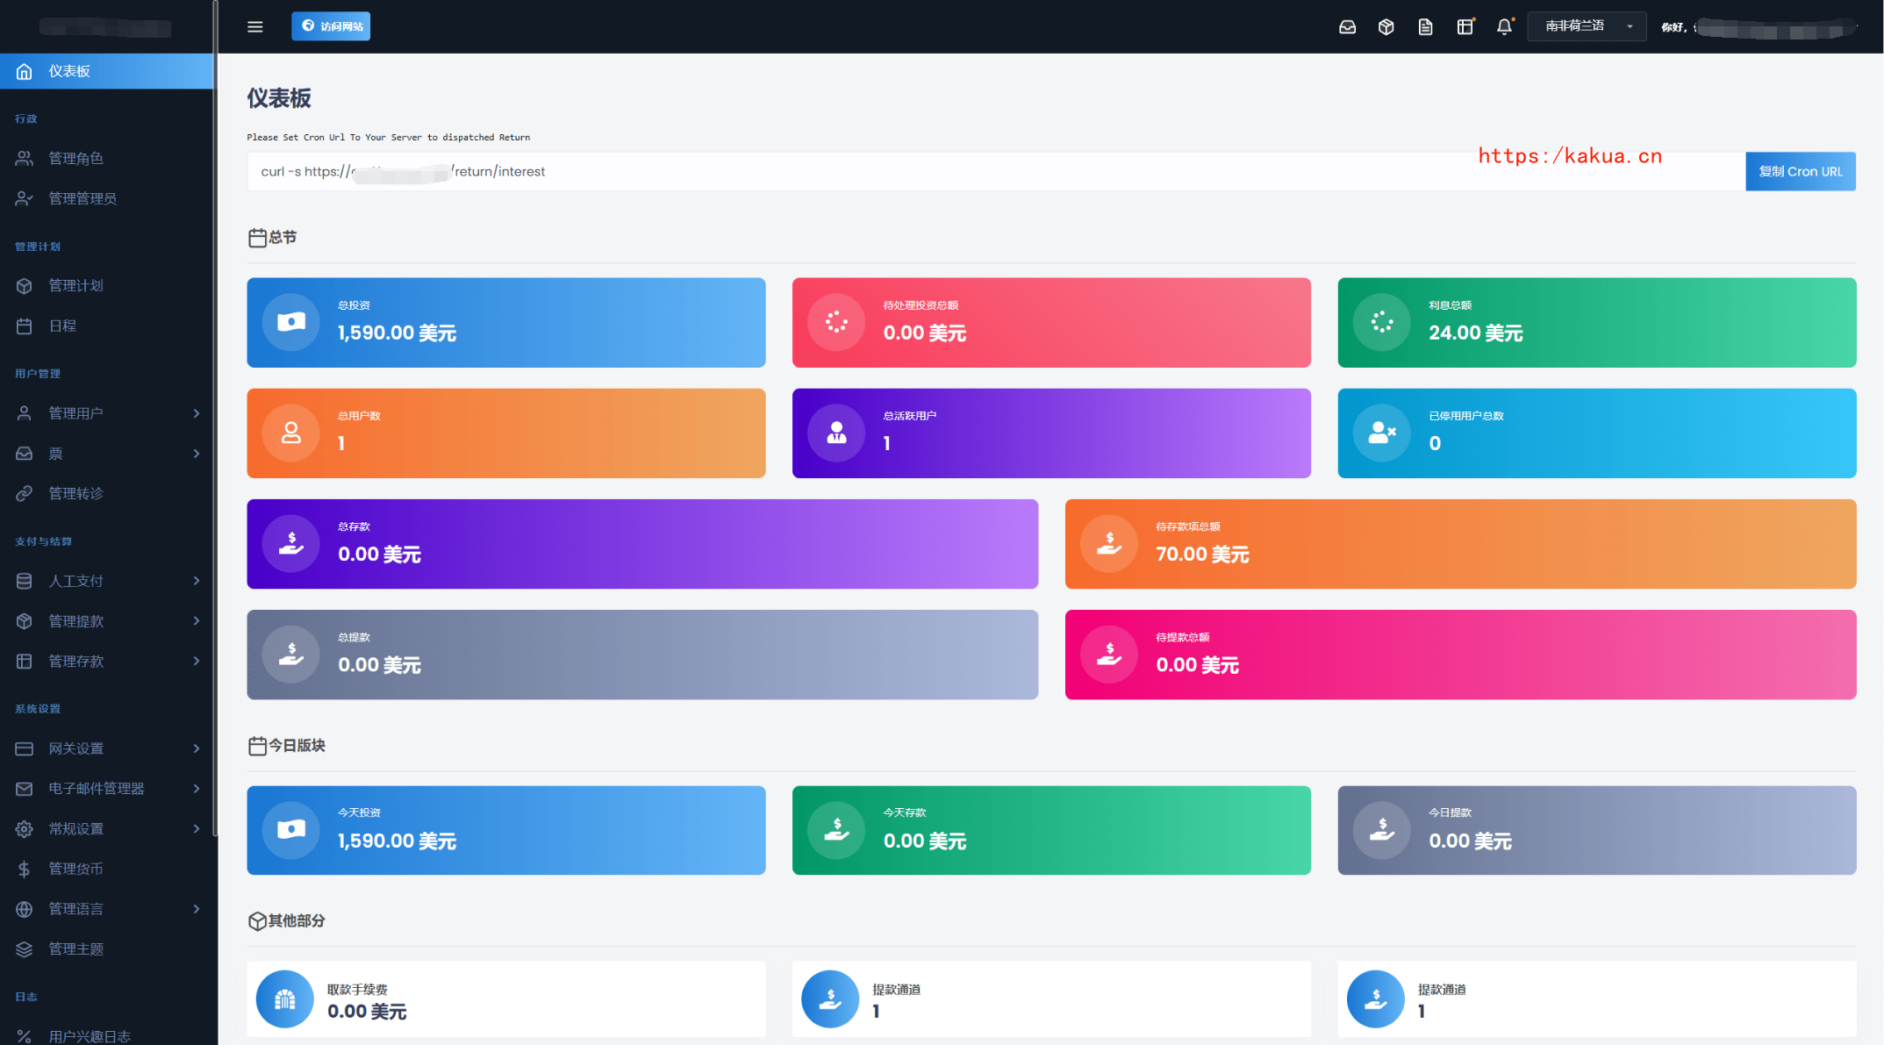Image resolution: width=1884 pixels, height=1045 pixels.
Task: Toggle the hamburger sidebar menu icon
Action: pyautogui.click(x=255, y=26)
